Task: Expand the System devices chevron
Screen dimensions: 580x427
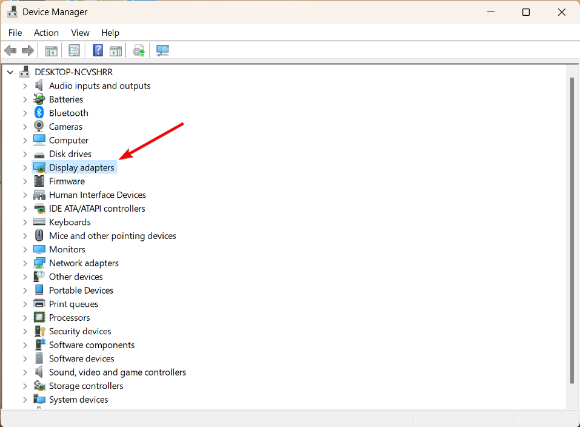Action: tap(25, 400)
